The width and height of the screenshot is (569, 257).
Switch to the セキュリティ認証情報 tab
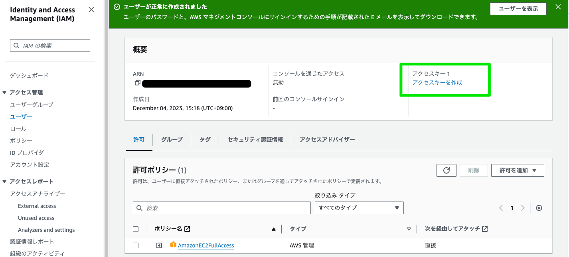click(255, 139)
